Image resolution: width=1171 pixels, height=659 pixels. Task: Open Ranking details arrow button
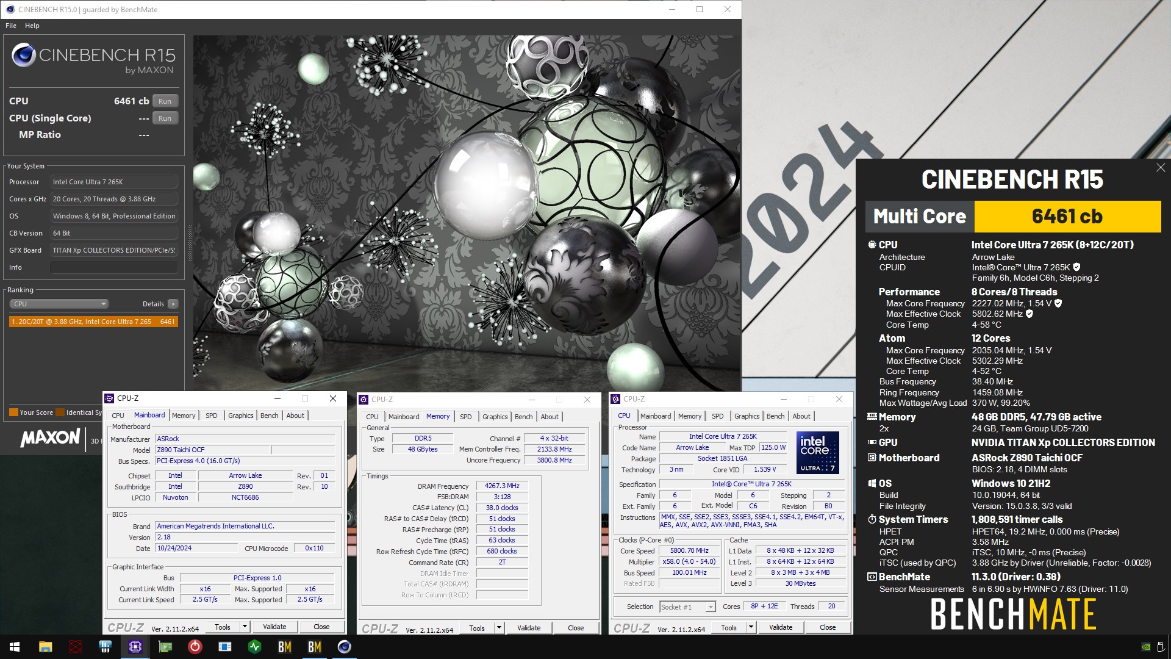[173, 304]
